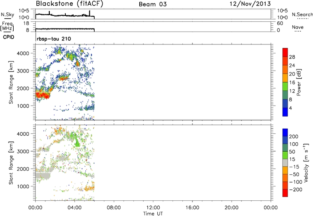The height and width of the screenshot is (216, 313).
Task: Click the 'rbsp-tau 210' text
Action: pyautogui.click(x=54, y=39)
